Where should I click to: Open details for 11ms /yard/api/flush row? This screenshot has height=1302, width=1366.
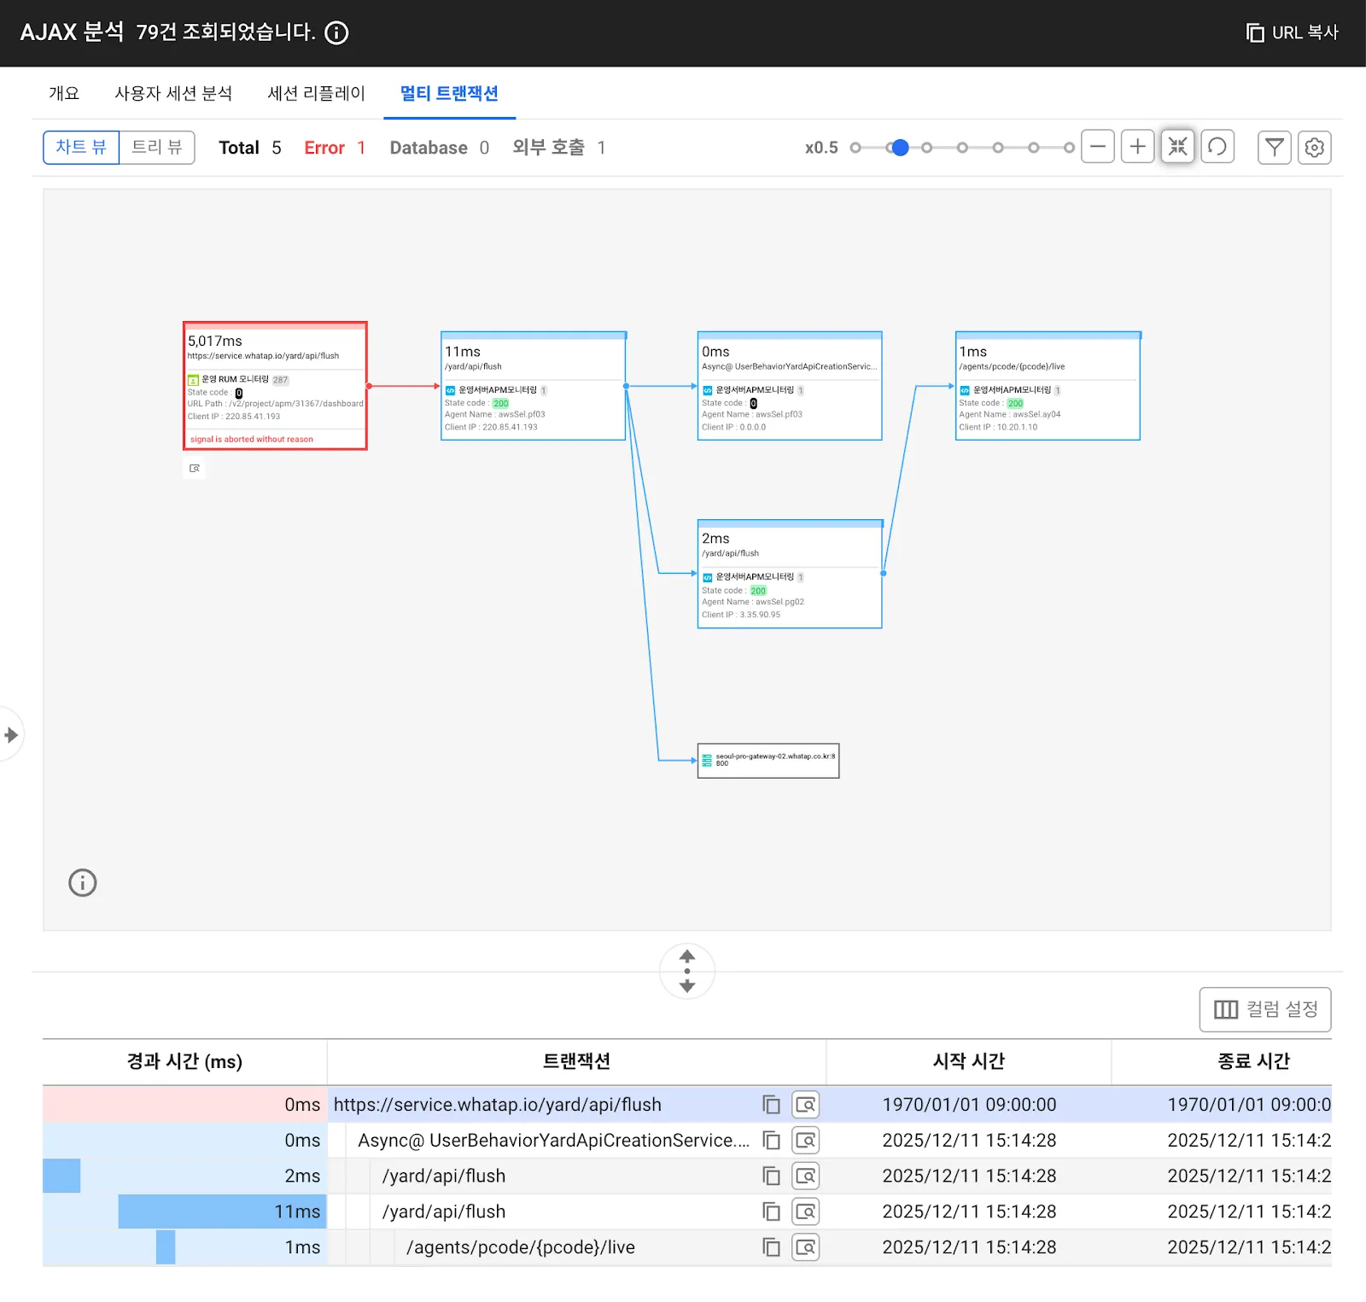pyautogui.click(x=806, y=1212)
